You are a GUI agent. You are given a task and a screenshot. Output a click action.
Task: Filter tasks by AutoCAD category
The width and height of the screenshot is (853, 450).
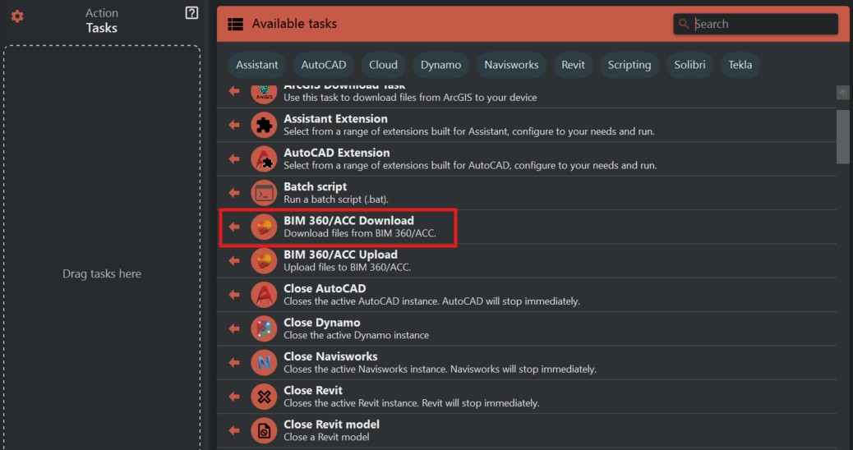pyautogui.click(x=324, y=65)
